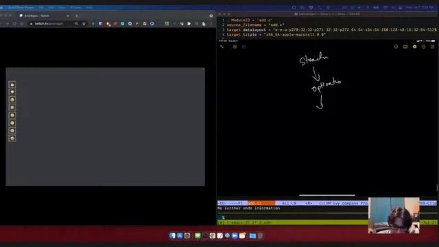Viewport: 439px width, 247px height.
Task: Click the menu bar clock
Action: [x=420, y=8]
